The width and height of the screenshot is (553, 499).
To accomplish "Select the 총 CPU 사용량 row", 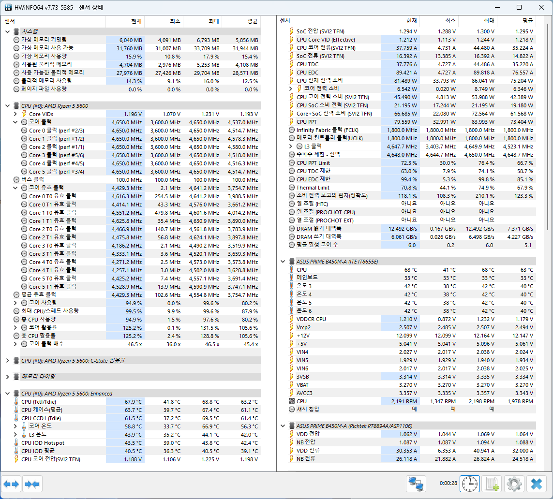I will coord(136,319).
